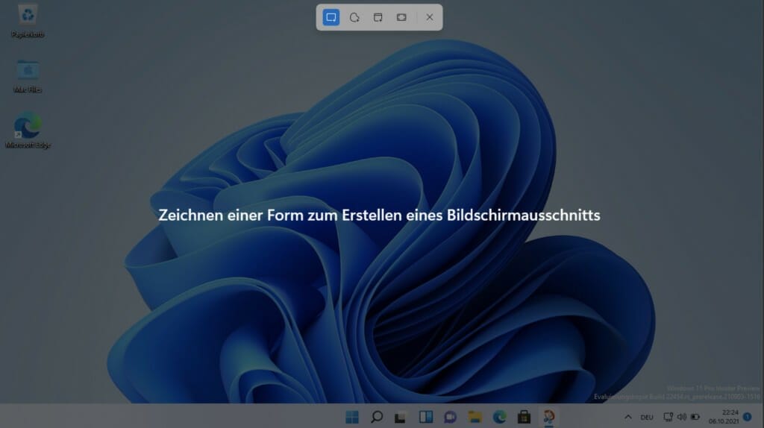Select the freeform snip mode
The width and height of the screenshot is (764, 428).
pyautogui.click(x=354, y=18)
